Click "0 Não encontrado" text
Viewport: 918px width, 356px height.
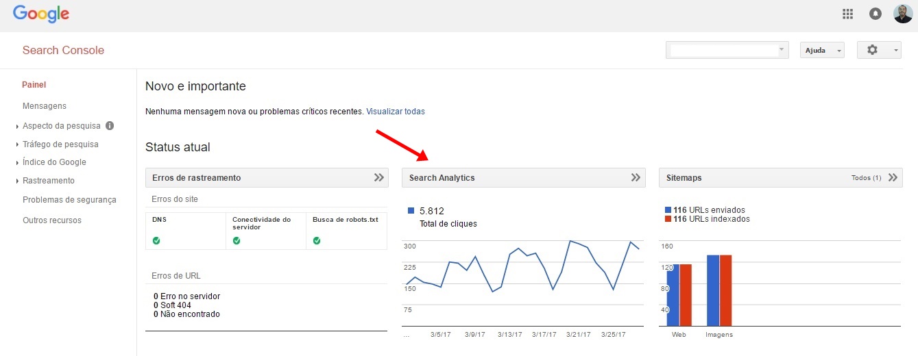(186, 314)
